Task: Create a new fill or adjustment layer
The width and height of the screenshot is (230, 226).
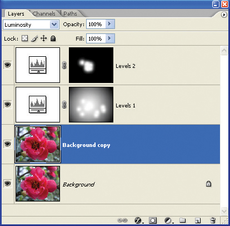Action: click(168, 220)
